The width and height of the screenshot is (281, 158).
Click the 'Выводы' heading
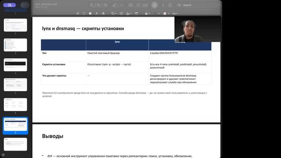click(x=53, y=136)
